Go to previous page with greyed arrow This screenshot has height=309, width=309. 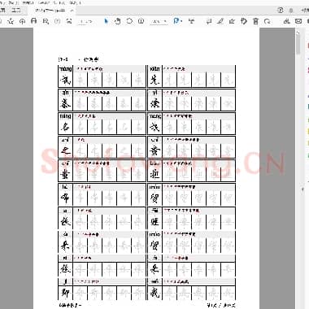(x=58, y=21)
